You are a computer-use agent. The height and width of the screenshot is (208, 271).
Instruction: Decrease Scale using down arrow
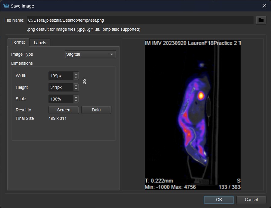[76, 101]
